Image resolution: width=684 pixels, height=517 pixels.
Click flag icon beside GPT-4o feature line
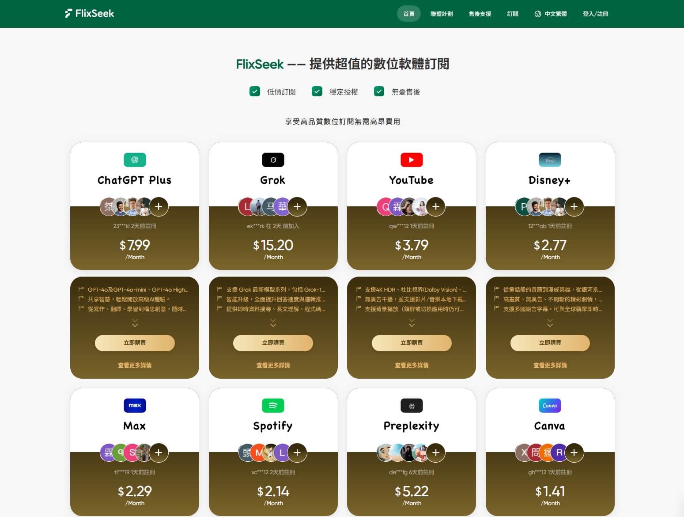[81, 289]
